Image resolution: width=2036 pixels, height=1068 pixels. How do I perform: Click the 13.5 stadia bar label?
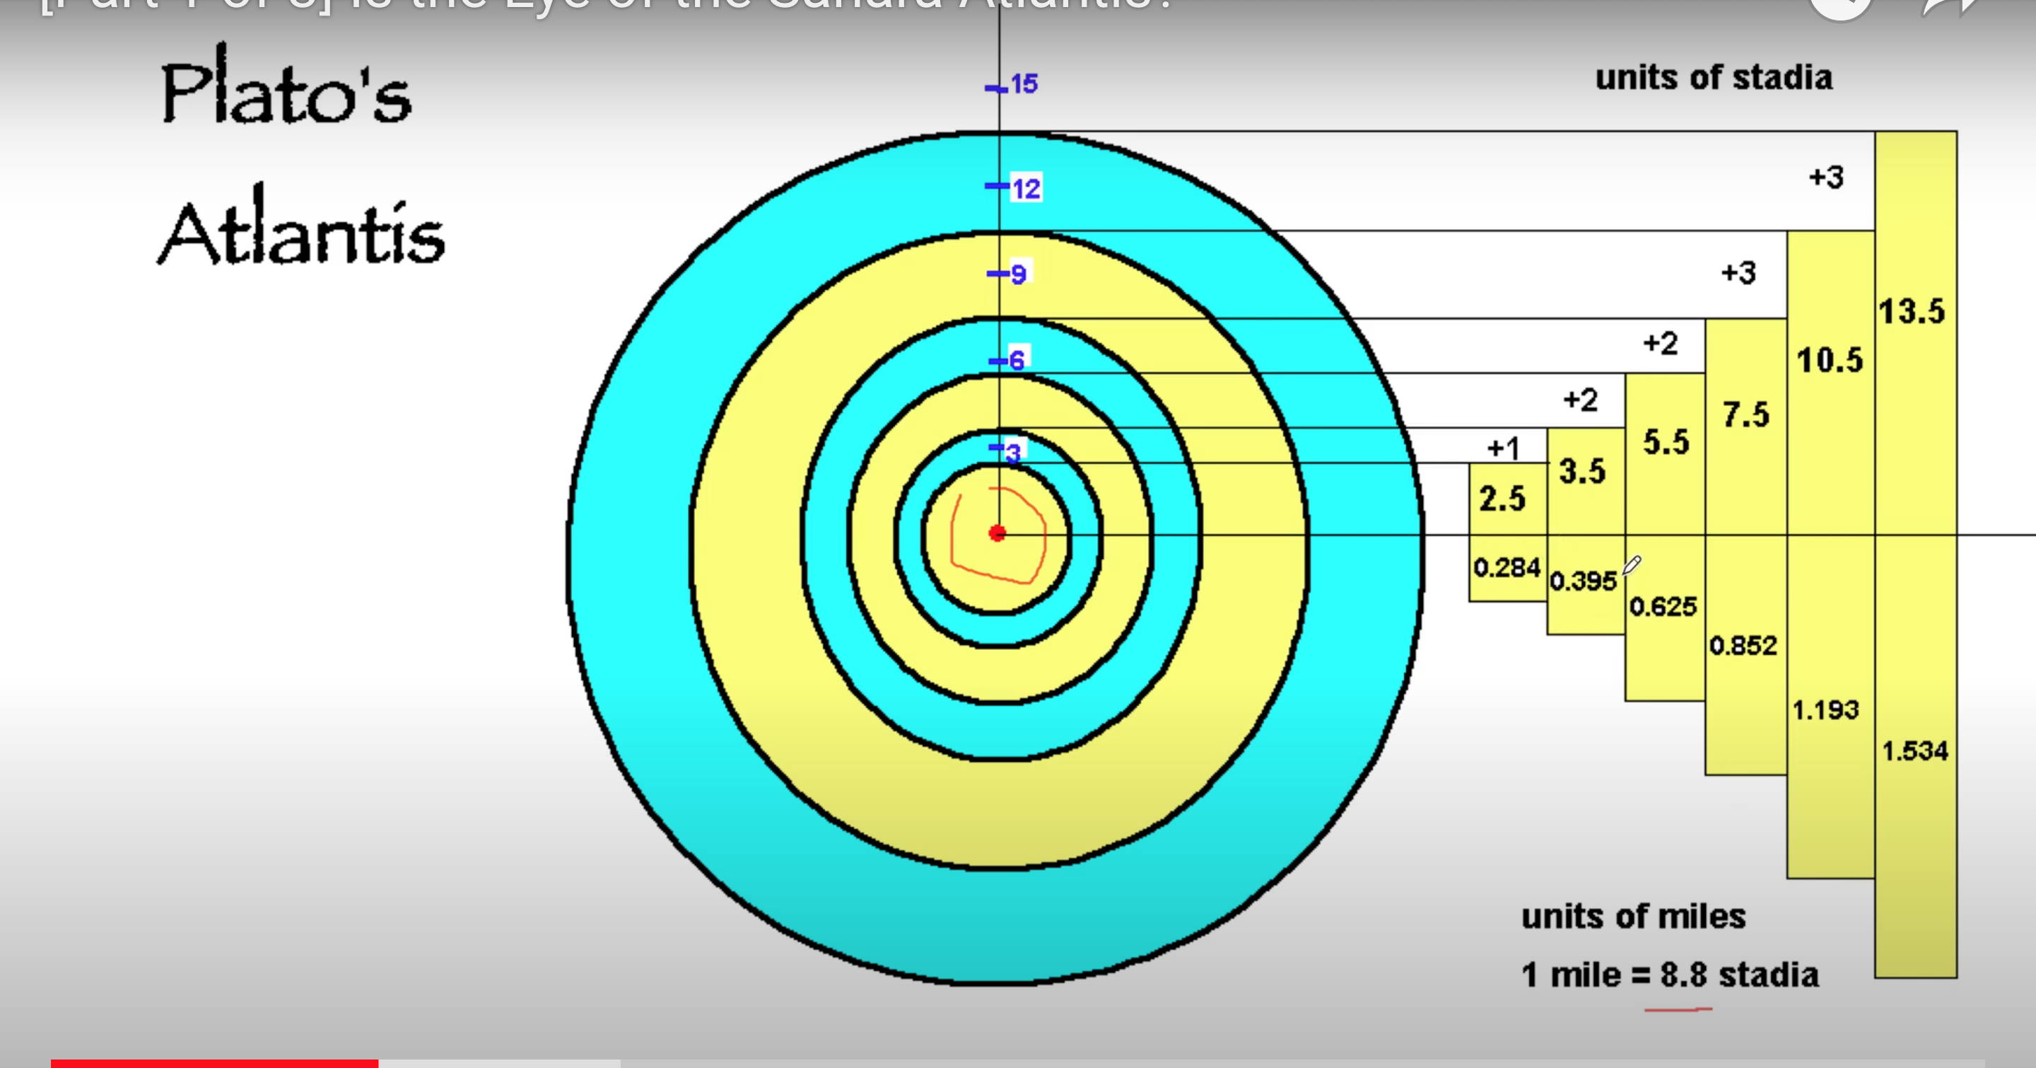point(1911,311)
